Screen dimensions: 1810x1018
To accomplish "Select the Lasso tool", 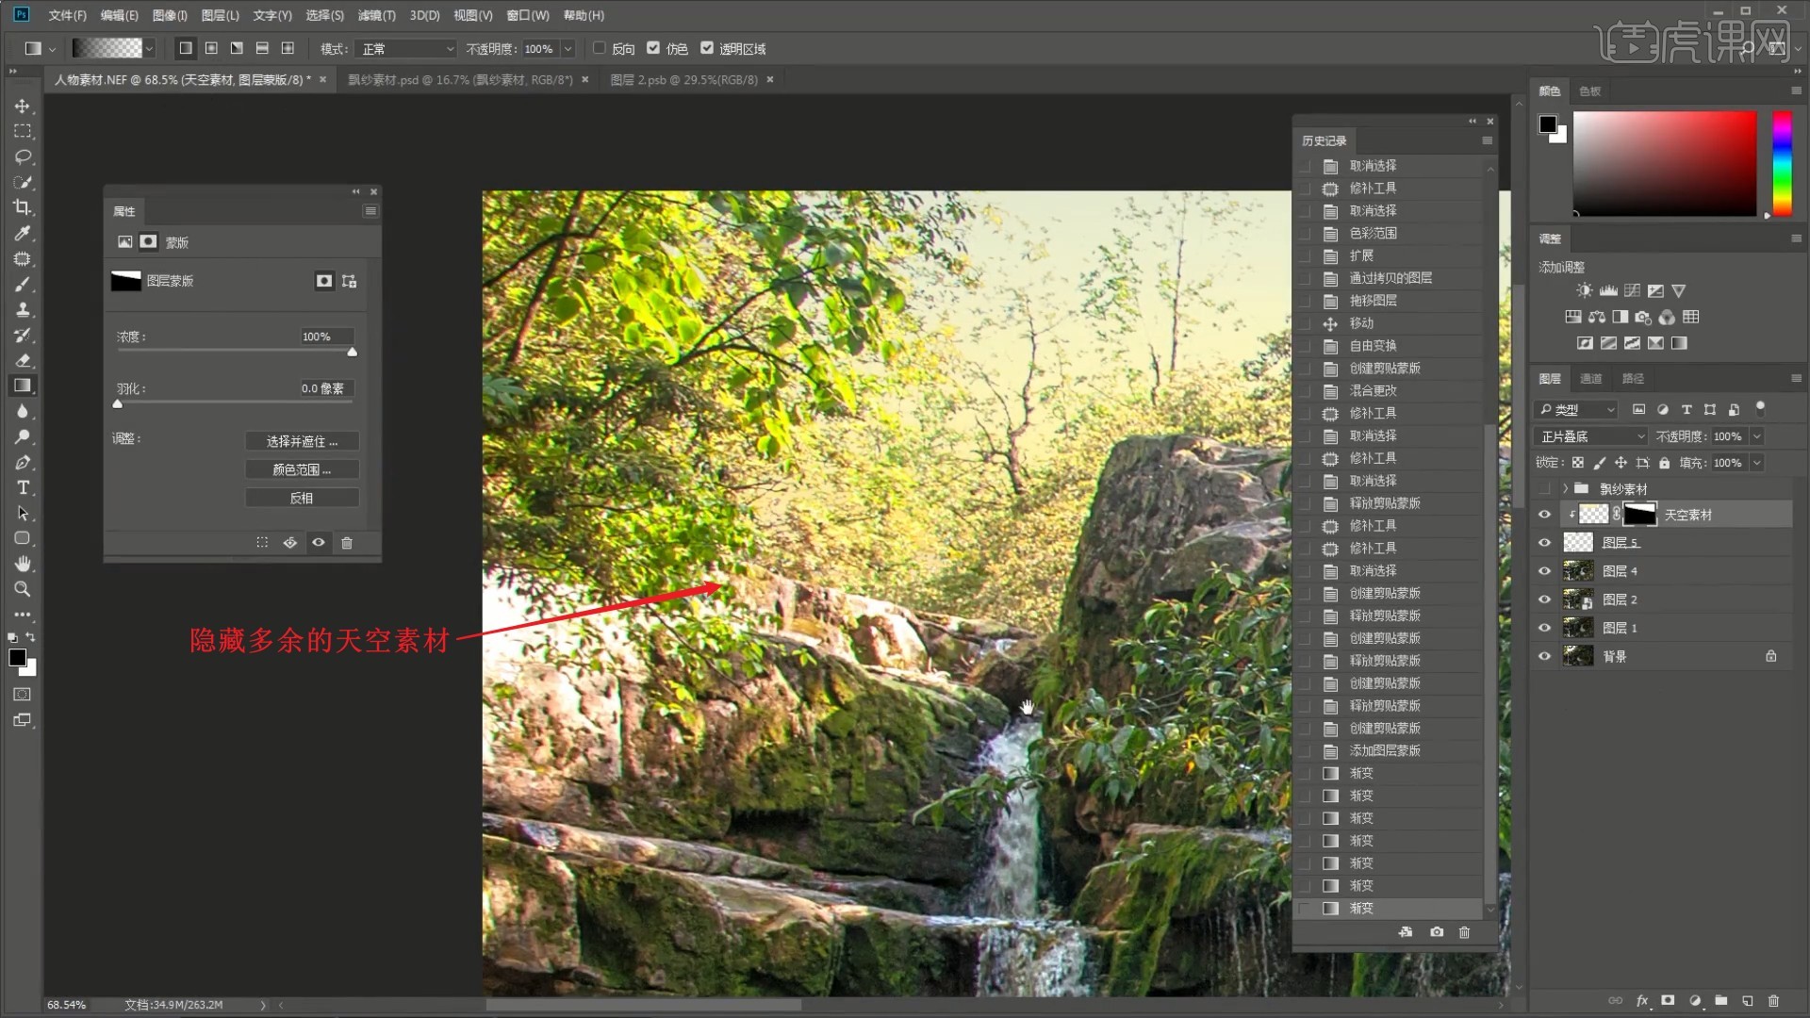I will click(x=23, y=156).
